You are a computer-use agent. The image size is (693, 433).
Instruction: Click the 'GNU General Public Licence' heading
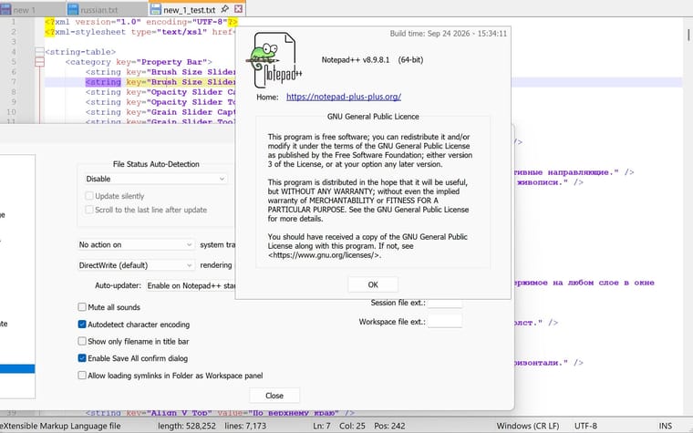(373, 117)
